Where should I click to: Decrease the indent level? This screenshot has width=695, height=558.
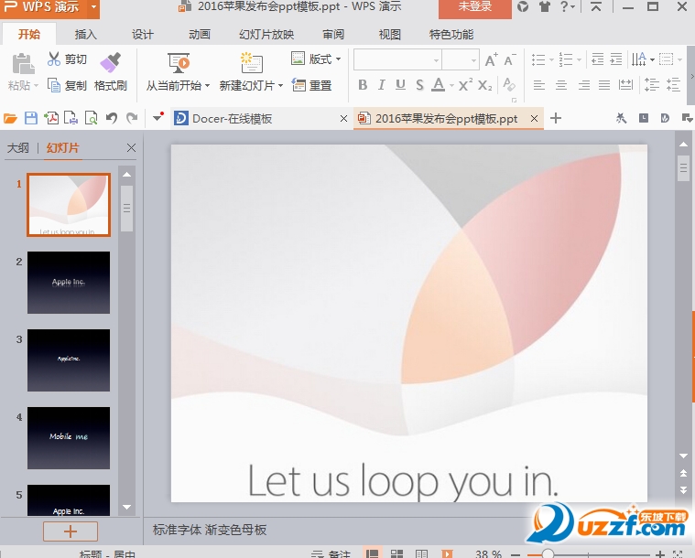[x=598, y=59]
